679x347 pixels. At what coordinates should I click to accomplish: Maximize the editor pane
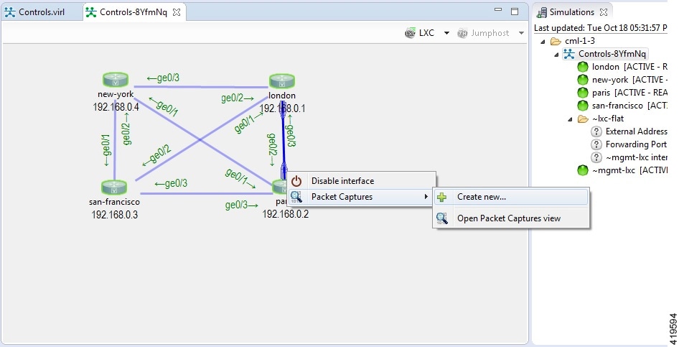click(515, 11)
